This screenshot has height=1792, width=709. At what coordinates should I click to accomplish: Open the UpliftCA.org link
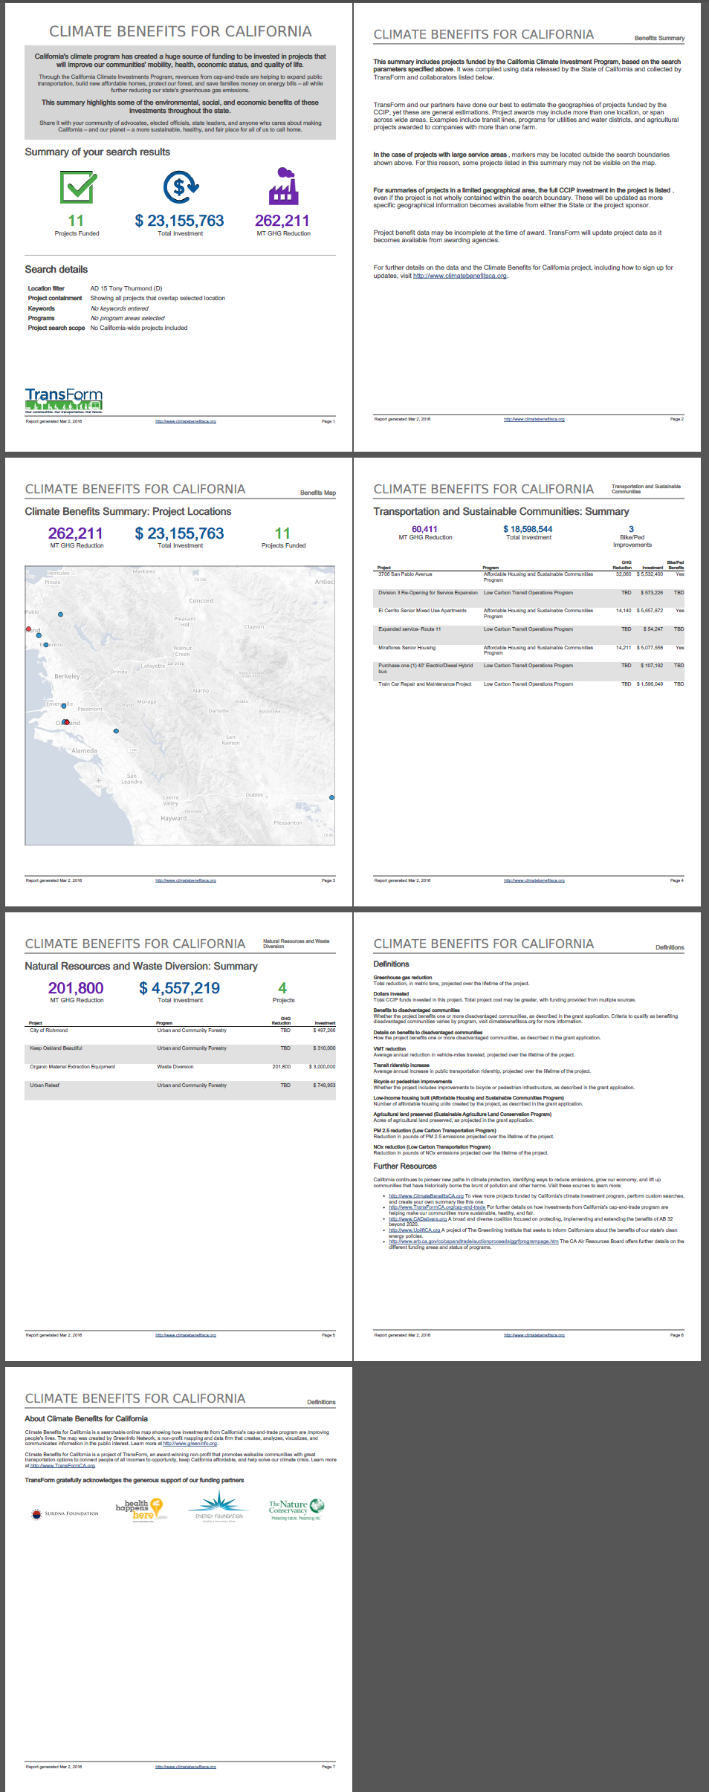coord(415,1230)
